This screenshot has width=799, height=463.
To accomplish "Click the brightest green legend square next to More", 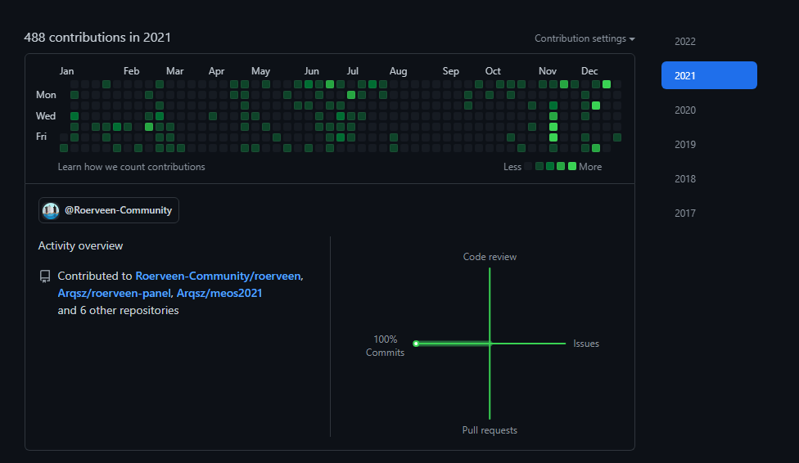I will (572, 166).
